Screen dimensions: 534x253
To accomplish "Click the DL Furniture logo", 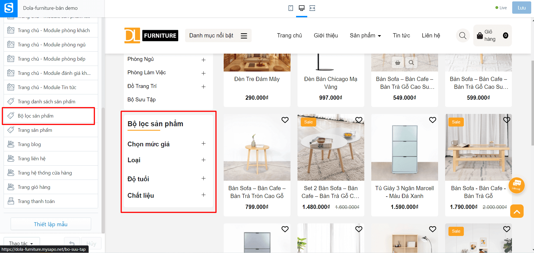I will coord(151,35).
